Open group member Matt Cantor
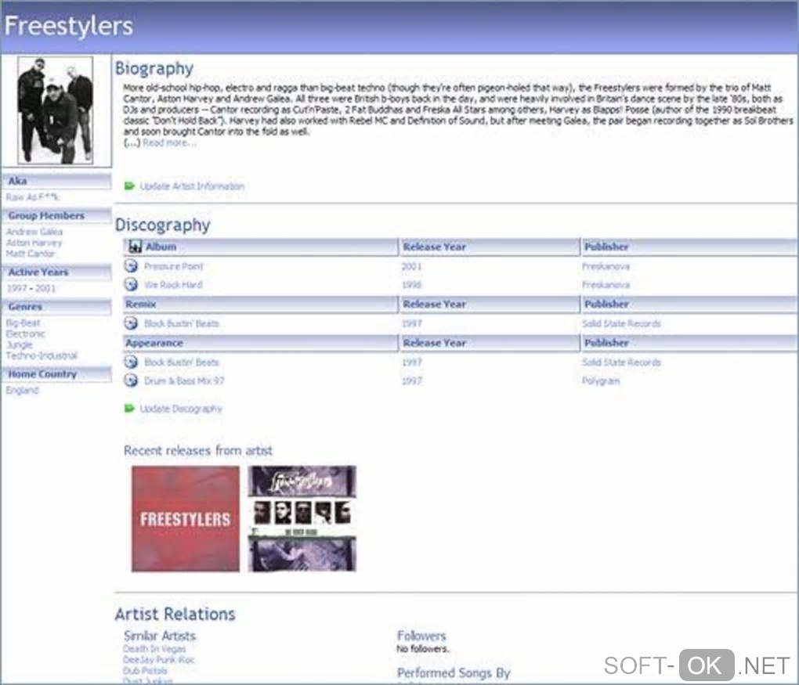 click(x=30, y=254)
